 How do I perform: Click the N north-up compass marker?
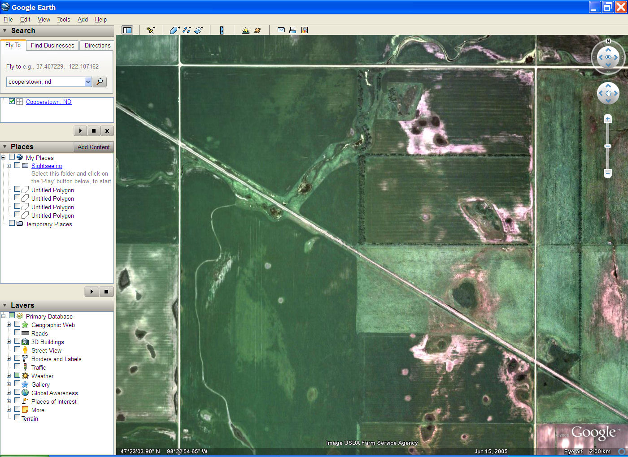(608, 41)
